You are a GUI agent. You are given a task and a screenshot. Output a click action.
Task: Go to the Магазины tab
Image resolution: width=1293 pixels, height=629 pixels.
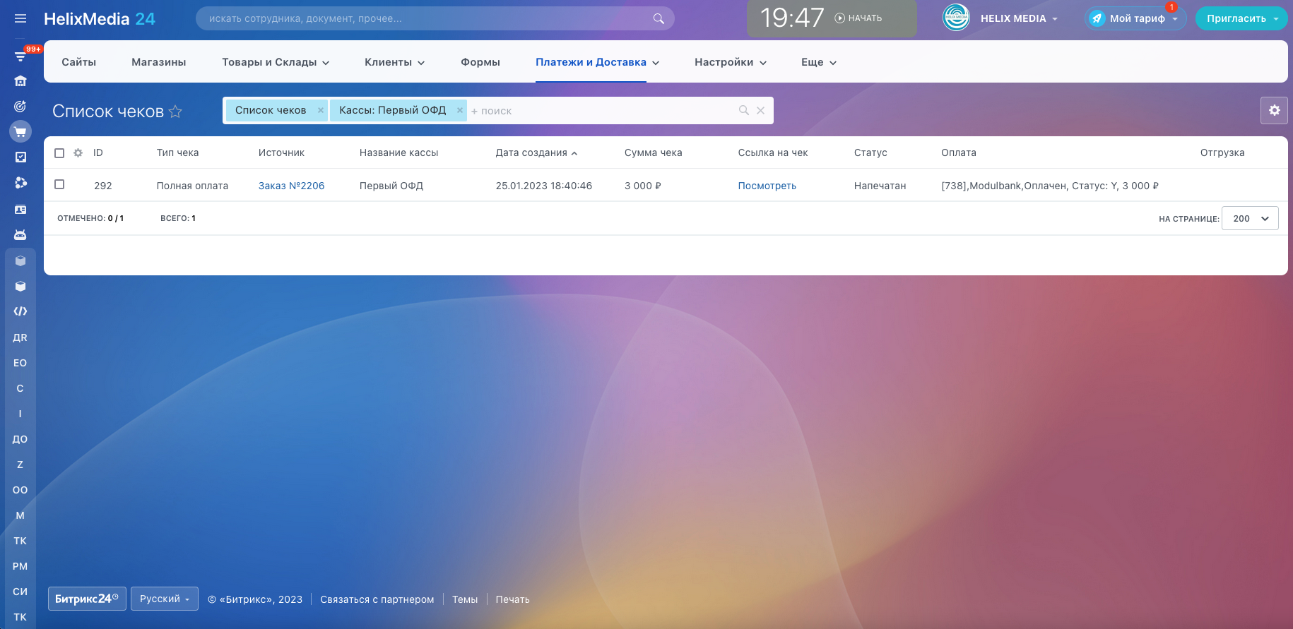(159, 62)
